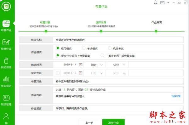Open 作业报告 chart icon

pos(6,79)
